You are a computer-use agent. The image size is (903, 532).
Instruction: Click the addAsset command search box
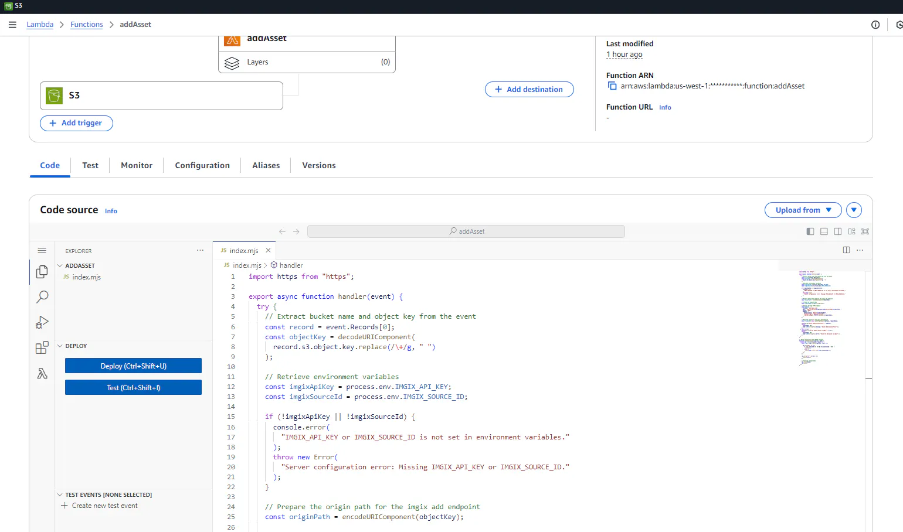(466, 231)
